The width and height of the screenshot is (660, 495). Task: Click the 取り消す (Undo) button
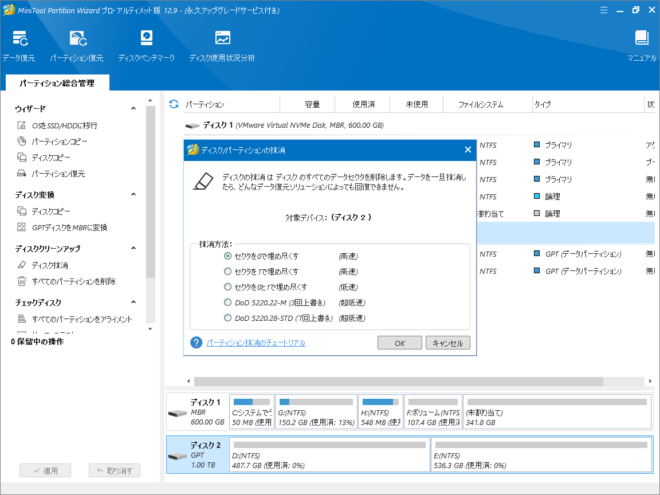coord(115,470)
